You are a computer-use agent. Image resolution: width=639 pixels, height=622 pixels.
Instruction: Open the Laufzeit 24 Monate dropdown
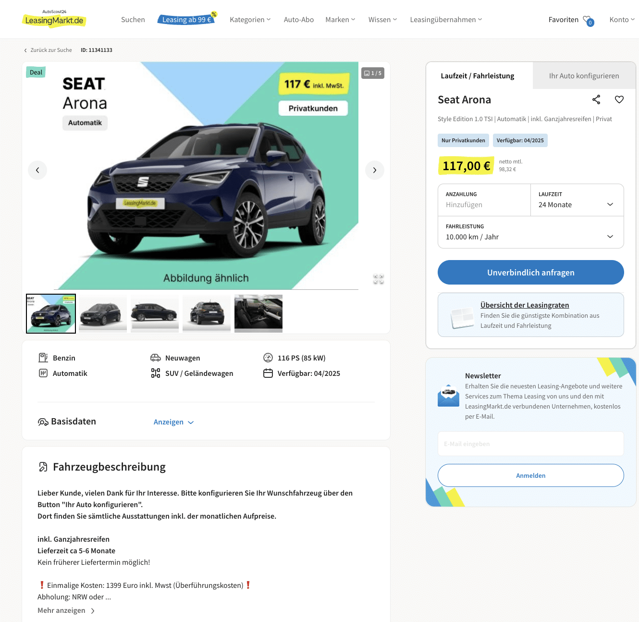[577, 200]
